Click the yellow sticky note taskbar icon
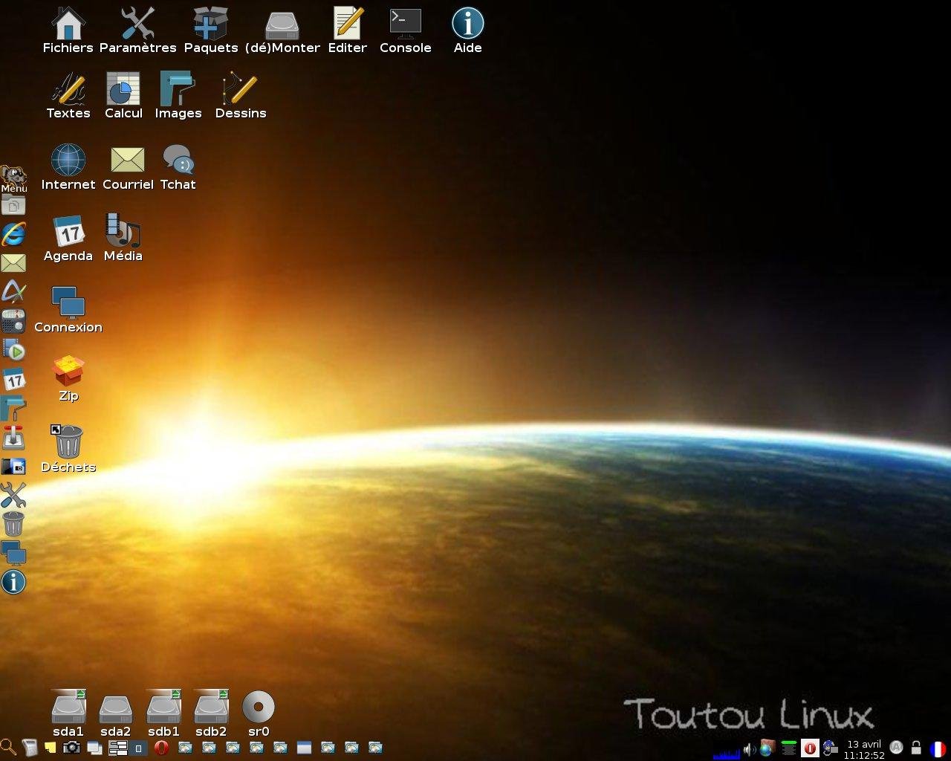 coord(51,748)
